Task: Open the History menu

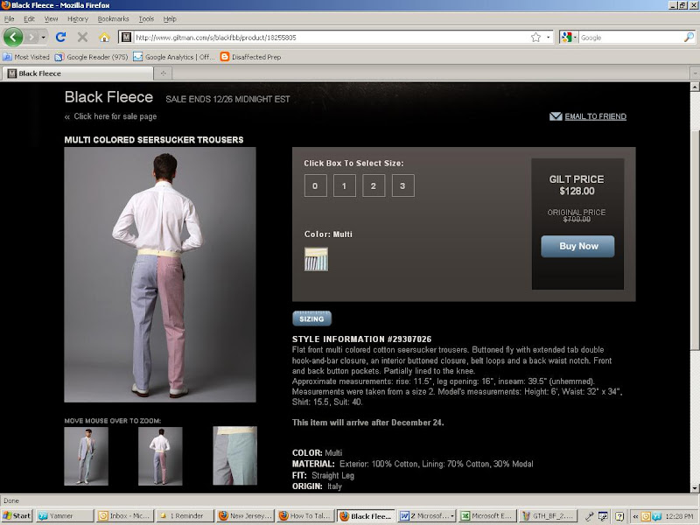Action: pyautogui.click(x=78, y=18)
